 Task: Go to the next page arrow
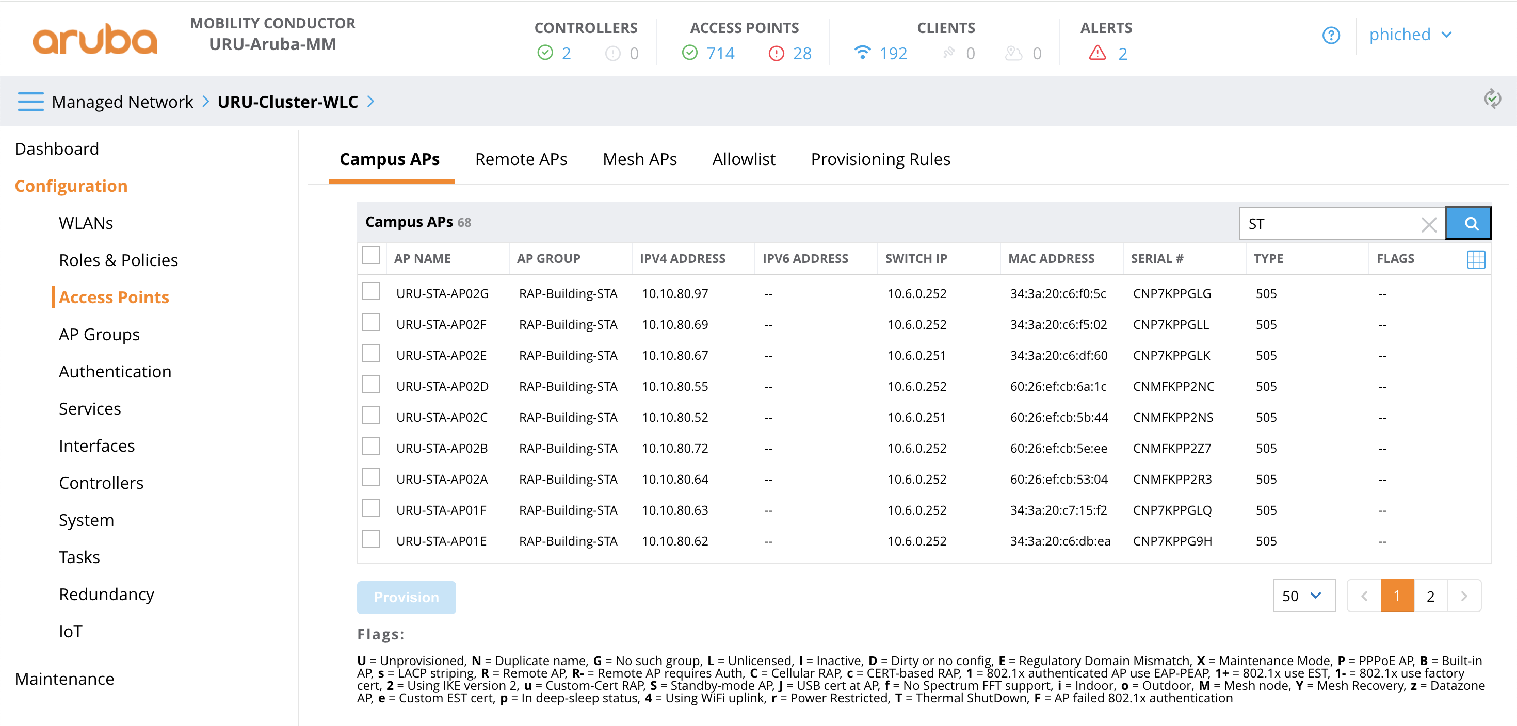1464,596
